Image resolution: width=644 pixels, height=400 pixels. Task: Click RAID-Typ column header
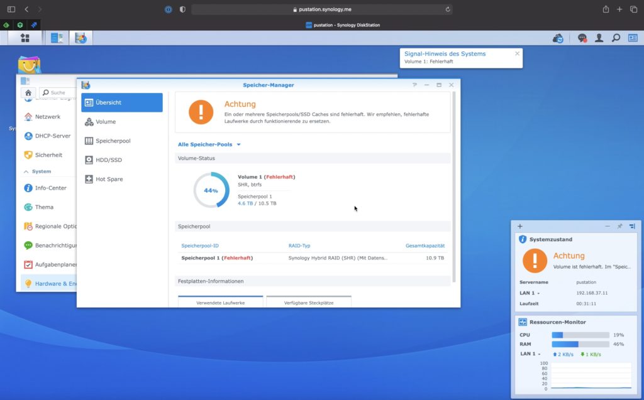pos(299,246)
